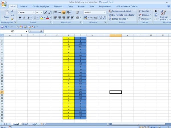
Task: Open the PDF Architect 4 Creator tab
Action: [127, 7]
